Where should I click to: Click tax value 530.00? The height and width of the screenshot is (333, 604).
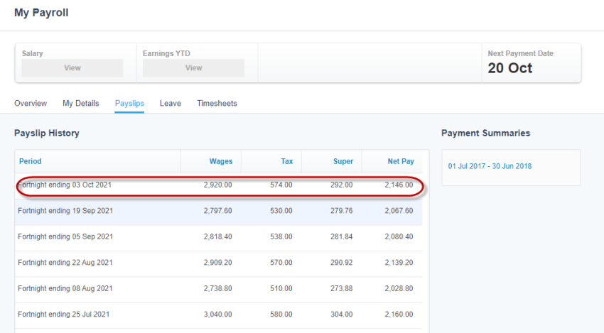click(x=281, y=211)
